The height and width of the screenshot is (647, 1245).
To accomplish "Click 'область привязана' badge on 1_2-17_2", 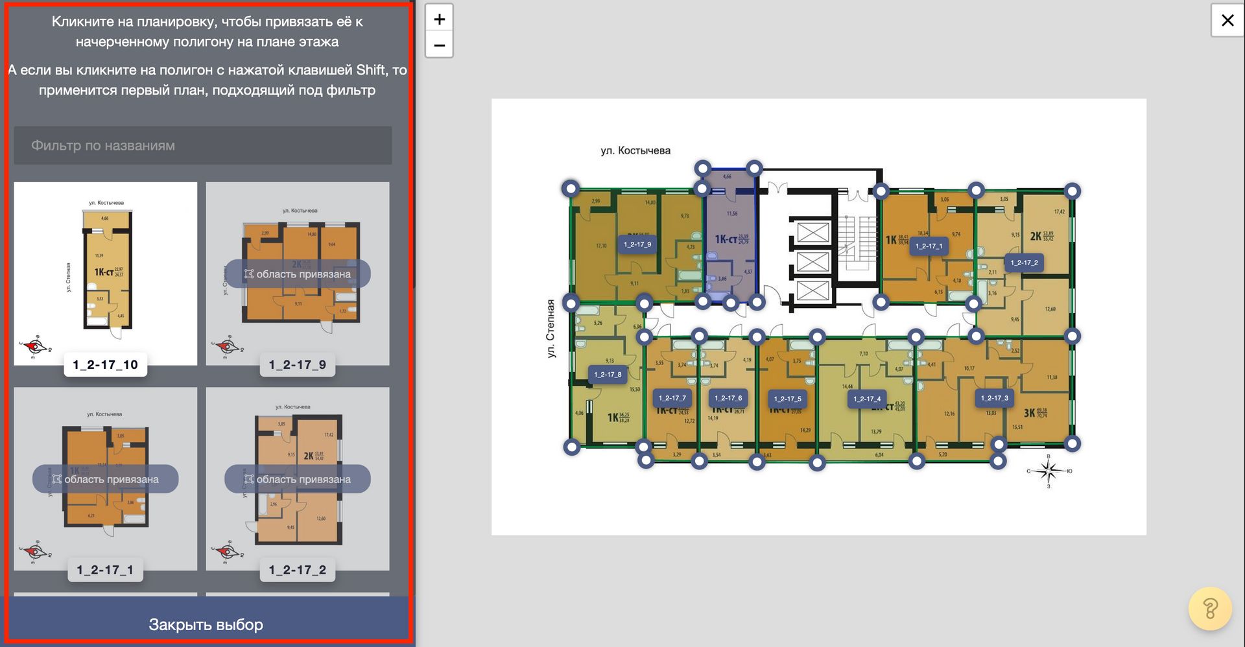I will click(298, 479).
